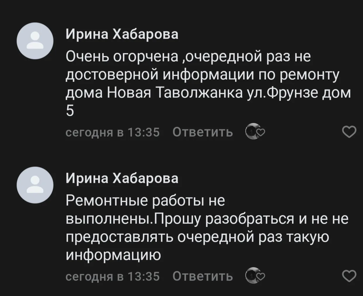The image size is (363, 296).
Task: Select the Очень огорчена comment text
Action: coord(208,84)
